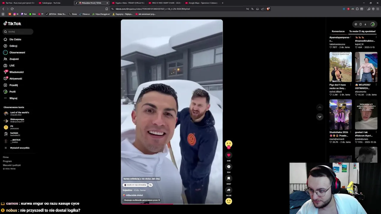
Task: Open the Program footer link
Action: tap(7, 161)
